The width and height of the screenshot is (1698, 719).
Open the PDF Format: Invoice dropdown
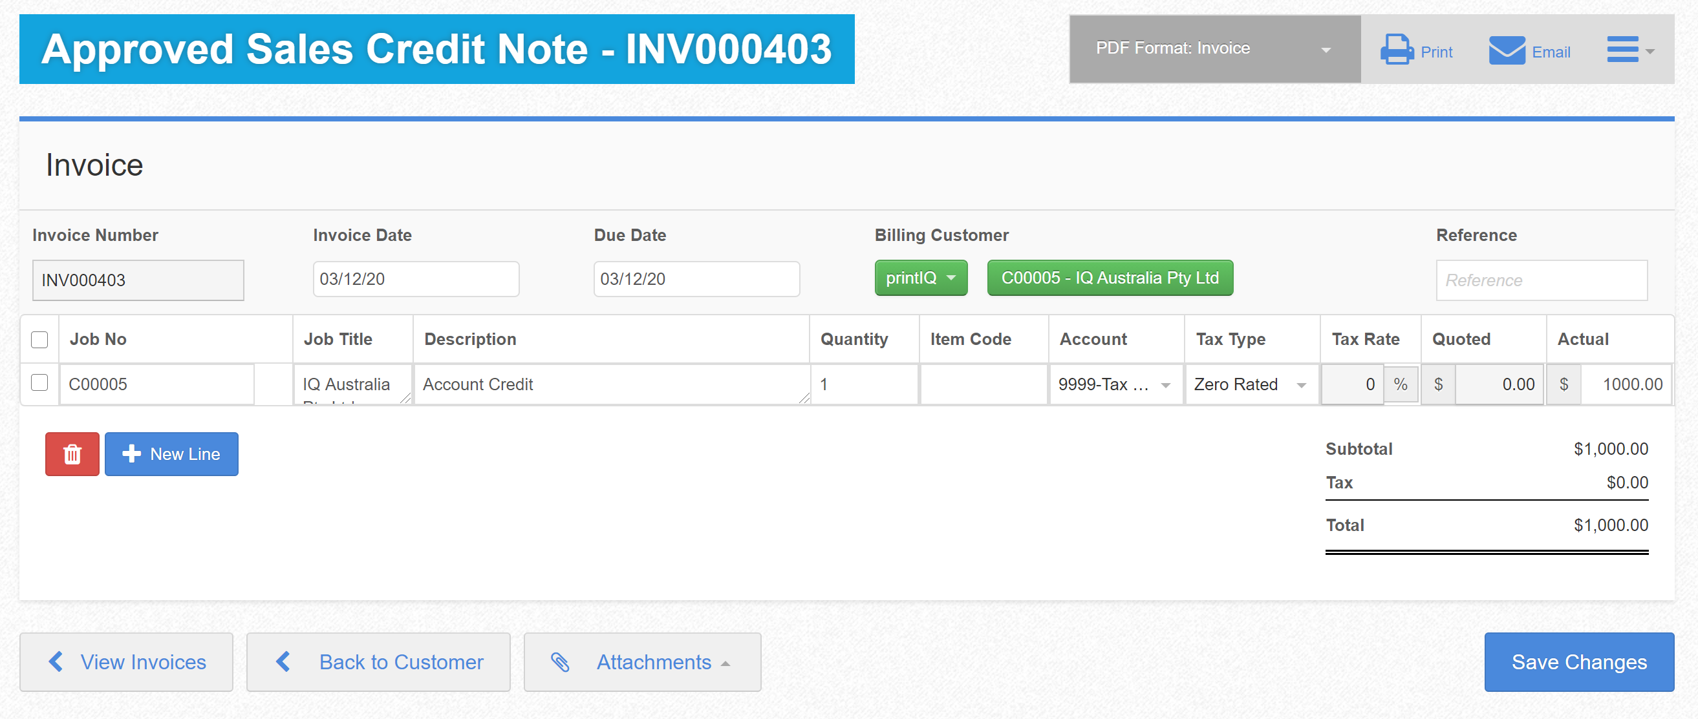(1214, 48)
